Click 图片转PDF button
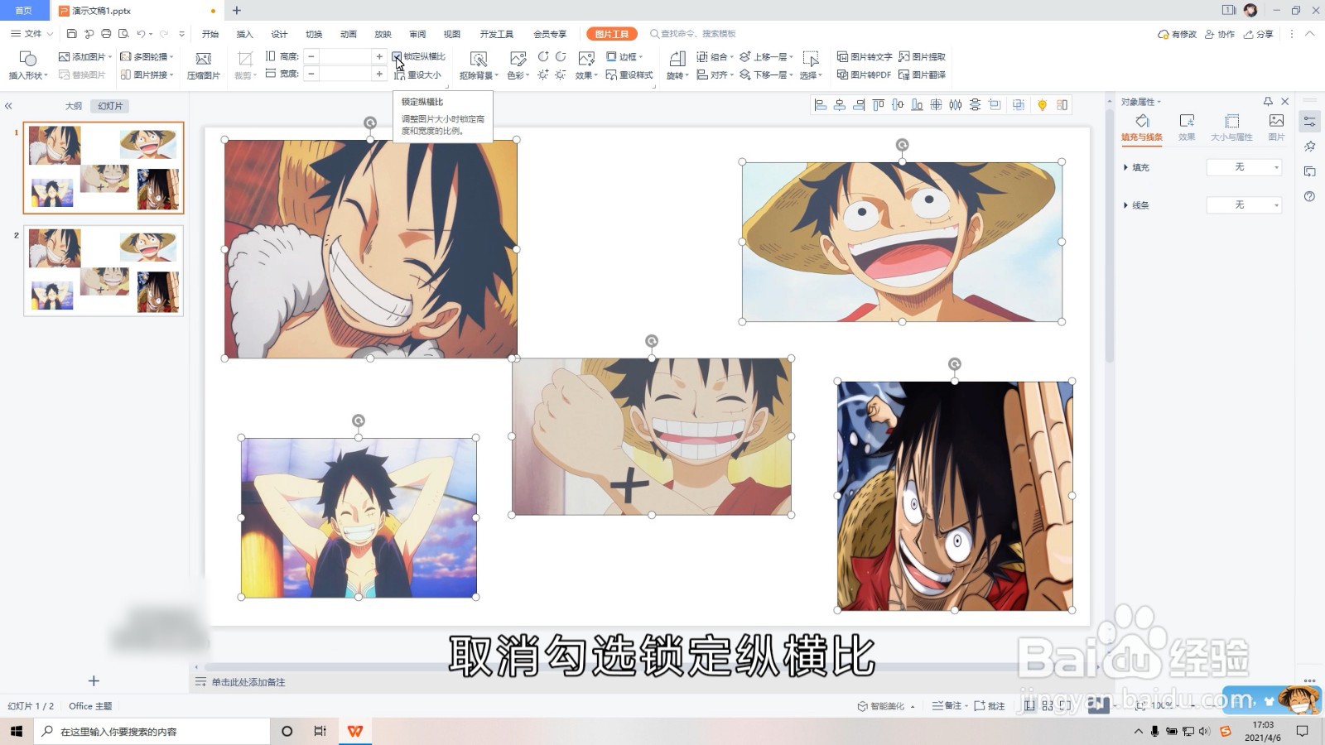Image resolution: width=1325 pixels, height=745 pixels. coord(864,74)
